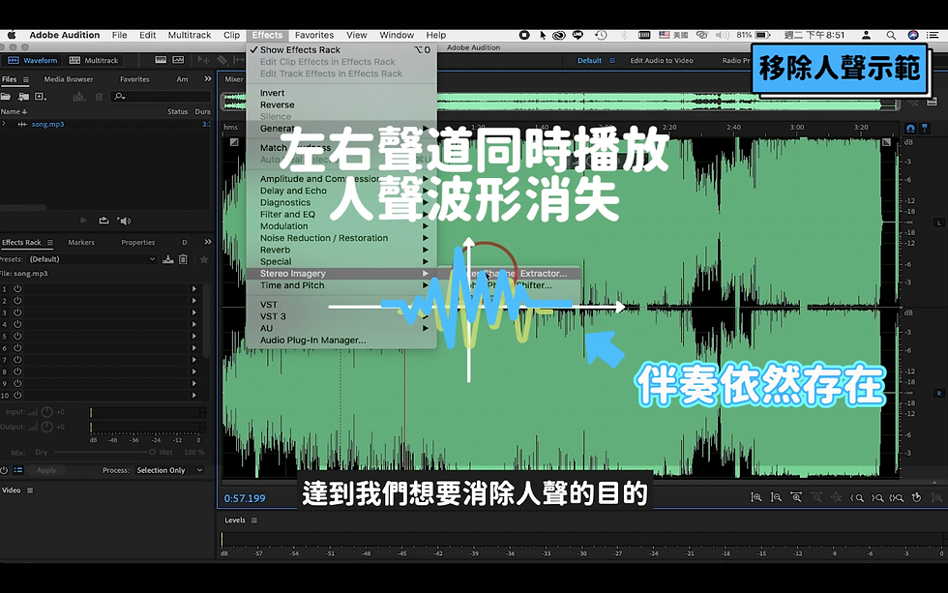Screen dimensions: 948x593
Task: Toggle headphone icon above amplitude ruler
Action: pyautogui.click(x=910, y=128)
